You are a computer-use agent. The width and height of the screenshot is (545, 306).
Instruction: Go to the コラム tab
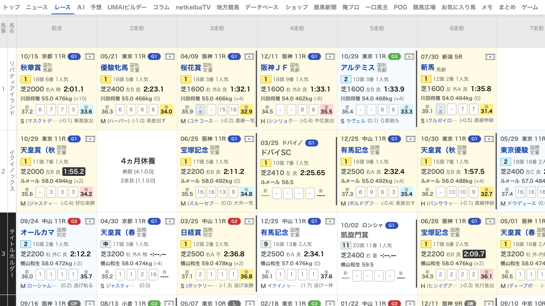[x=161, y=7]
